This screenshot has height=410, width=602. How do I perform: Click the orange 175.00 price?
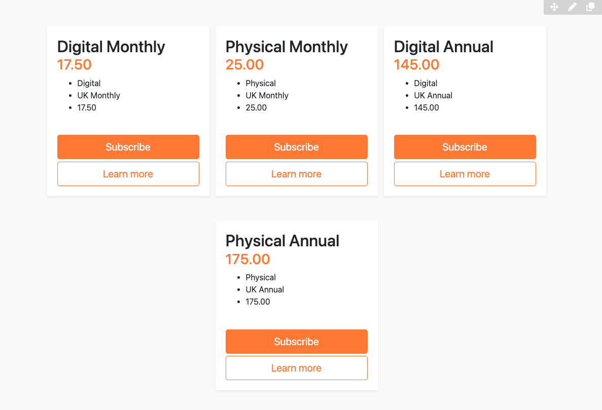point(247,259)
